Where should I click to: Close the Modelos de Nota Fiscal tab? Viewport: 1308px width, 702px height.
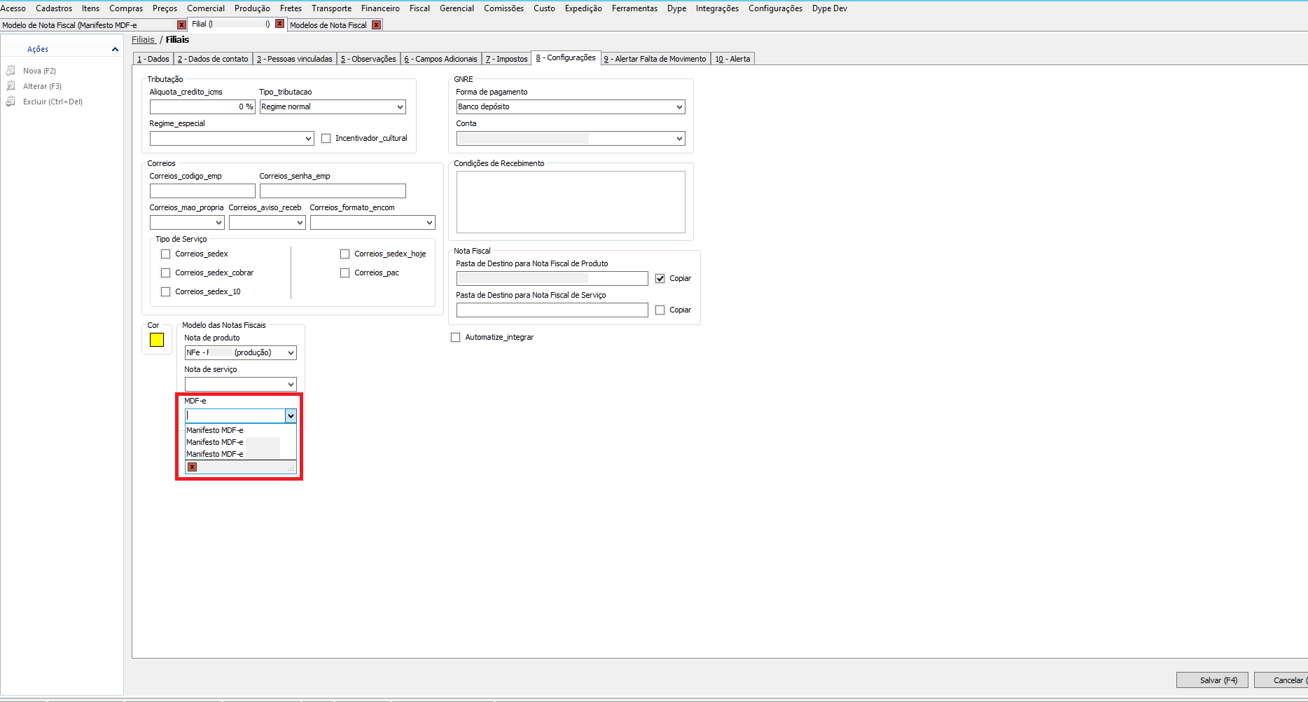tap(376, 25)
